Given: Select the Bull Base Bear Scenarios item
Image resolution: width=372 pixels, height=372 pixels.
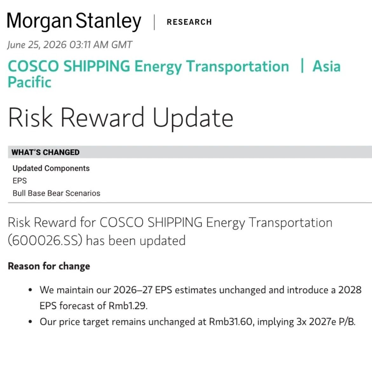Looking at the screenshot, I should click(57, 193).
